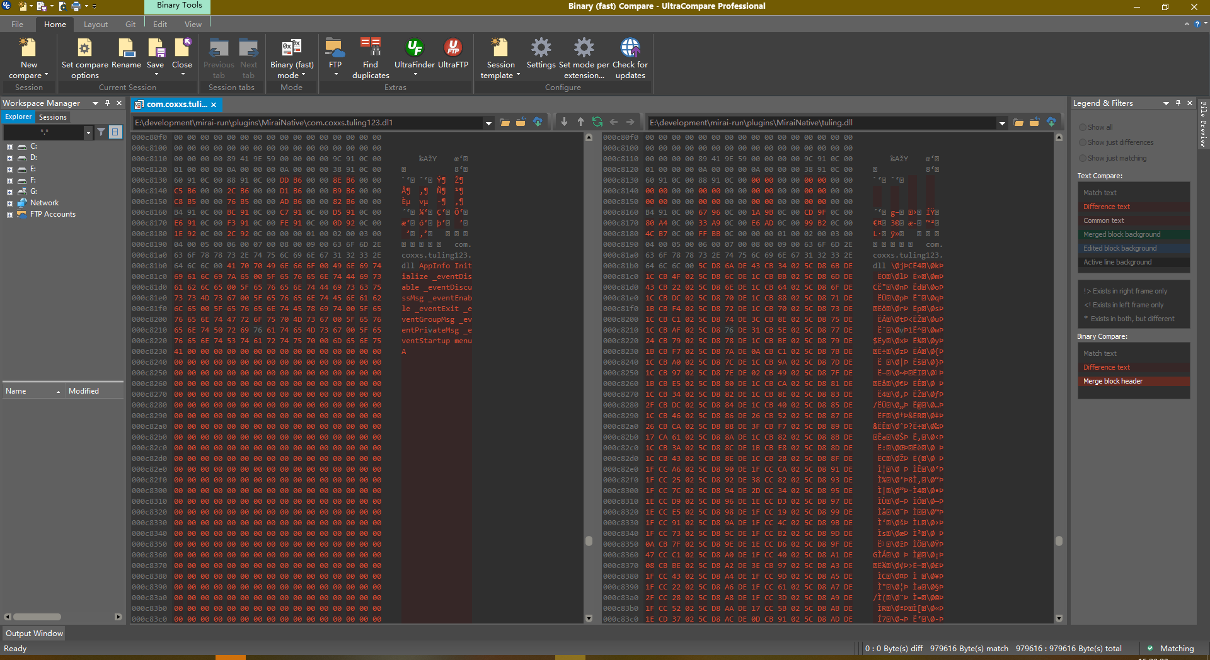Launch UltraFTP
The width and height of the screenshot is (1210, 660).
(x=453, y=54)
